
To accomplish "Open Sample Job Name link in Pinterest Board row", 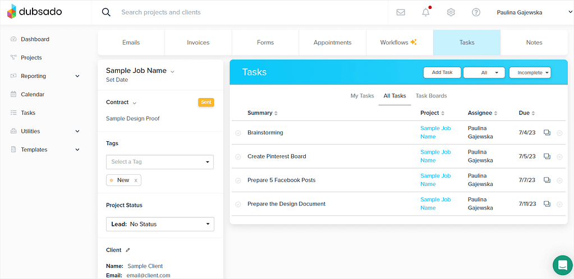I will tap(435, 156).
